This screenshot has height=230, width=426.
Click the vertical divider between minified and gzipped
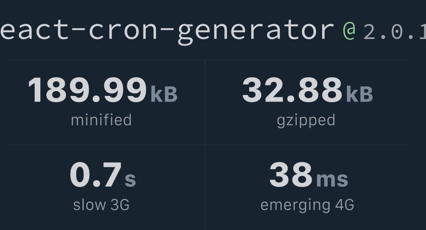[x=205, y=103]
